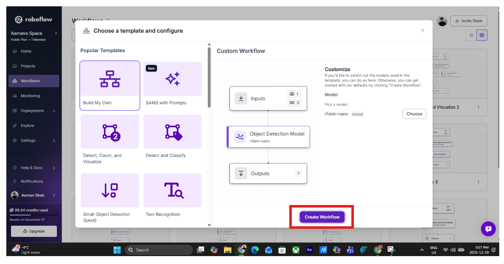
Task: Open the Aarnavs Space workspace switcher
Action: 34,36
